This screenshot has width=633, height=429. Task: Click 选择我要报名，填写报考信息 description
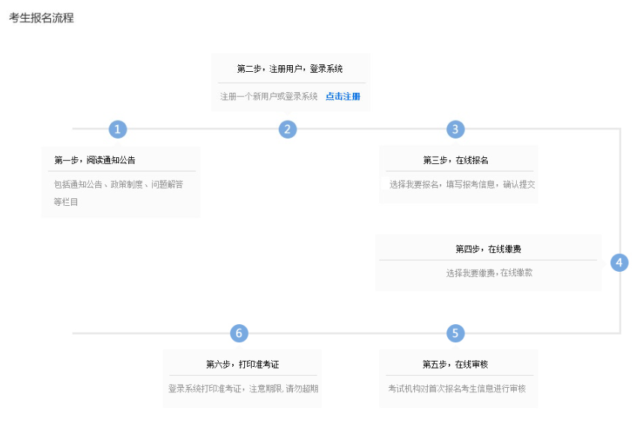click(462, 184)
